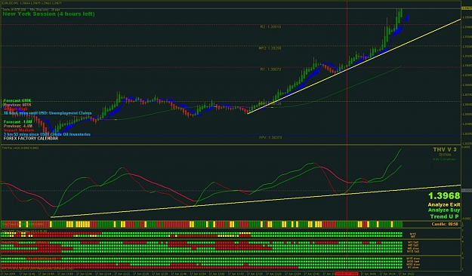The image size is (472, 276).
Task: Click the 'Forecast: 618K' news line
Action: (17, 100)
